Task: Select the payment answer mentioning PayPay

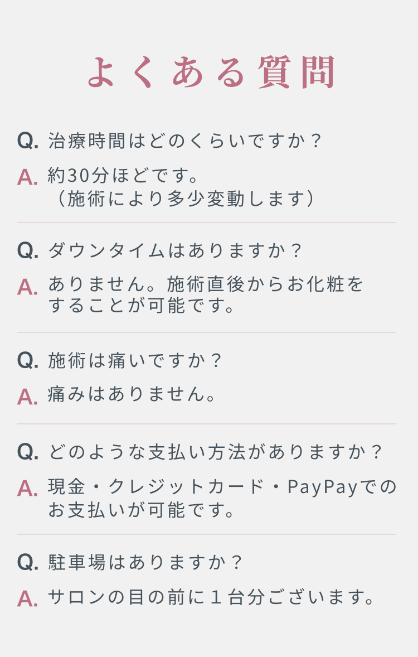Action: tap(222, 498)
